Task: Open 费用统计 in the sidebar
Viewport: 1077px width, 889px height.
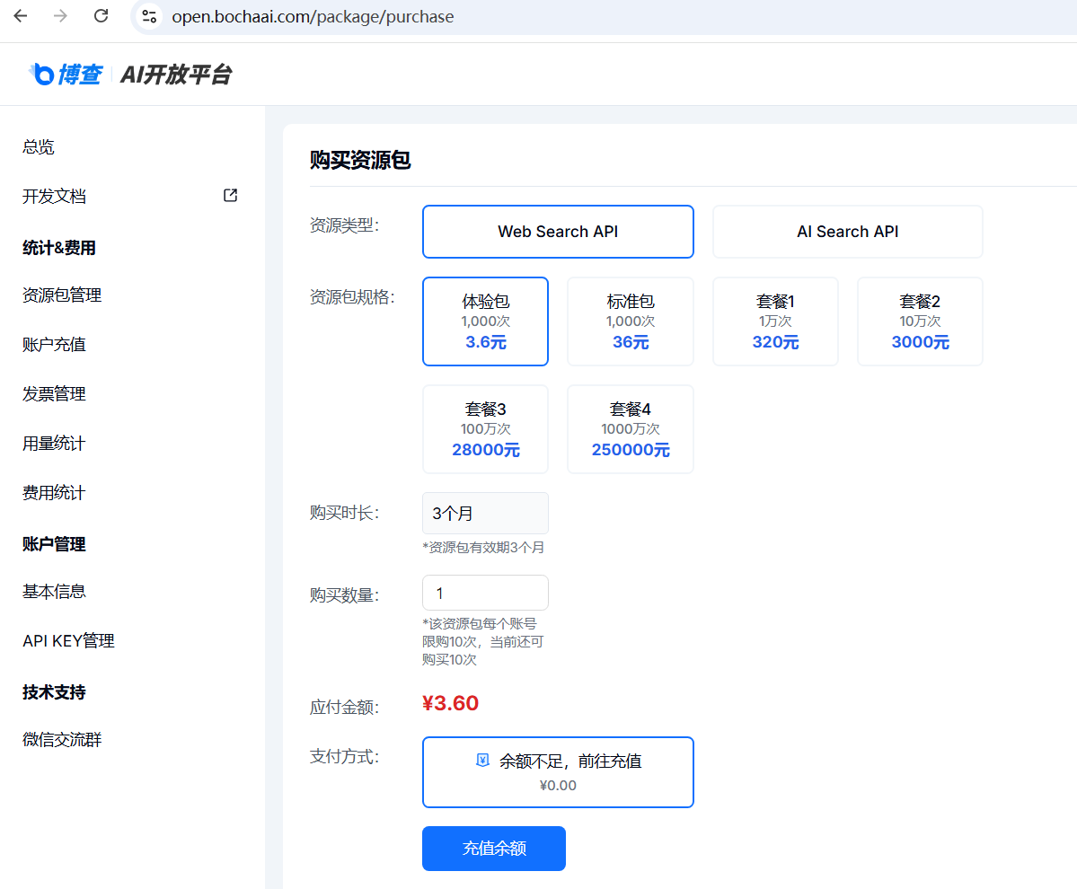Action: pos(54,493)
